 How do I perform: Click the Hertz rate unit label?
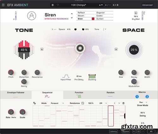tap(14, 117)
